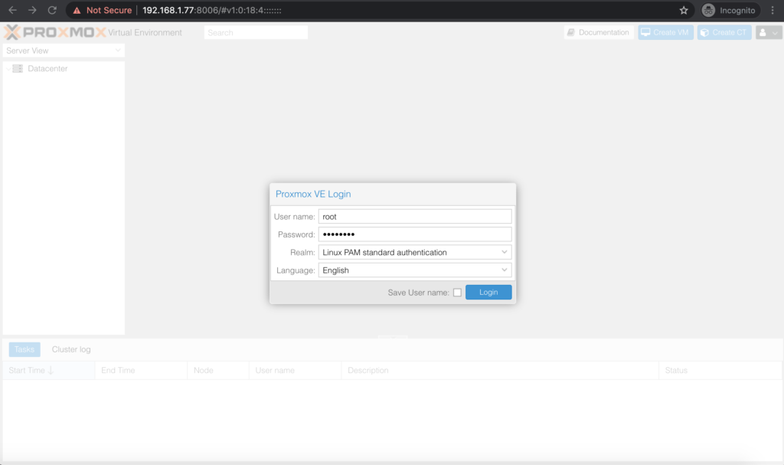784x465 pixels.
Task: Click the browser address bar URL
Action: (x=212, y=10)
